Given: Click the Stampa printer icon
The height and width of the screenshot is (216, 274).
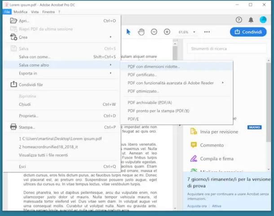Looking at the screenshot, I should point(13,127).
